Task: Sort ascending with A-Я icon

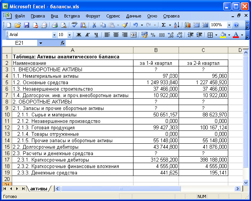Action: pyautogui.click(x=177, y=25)
